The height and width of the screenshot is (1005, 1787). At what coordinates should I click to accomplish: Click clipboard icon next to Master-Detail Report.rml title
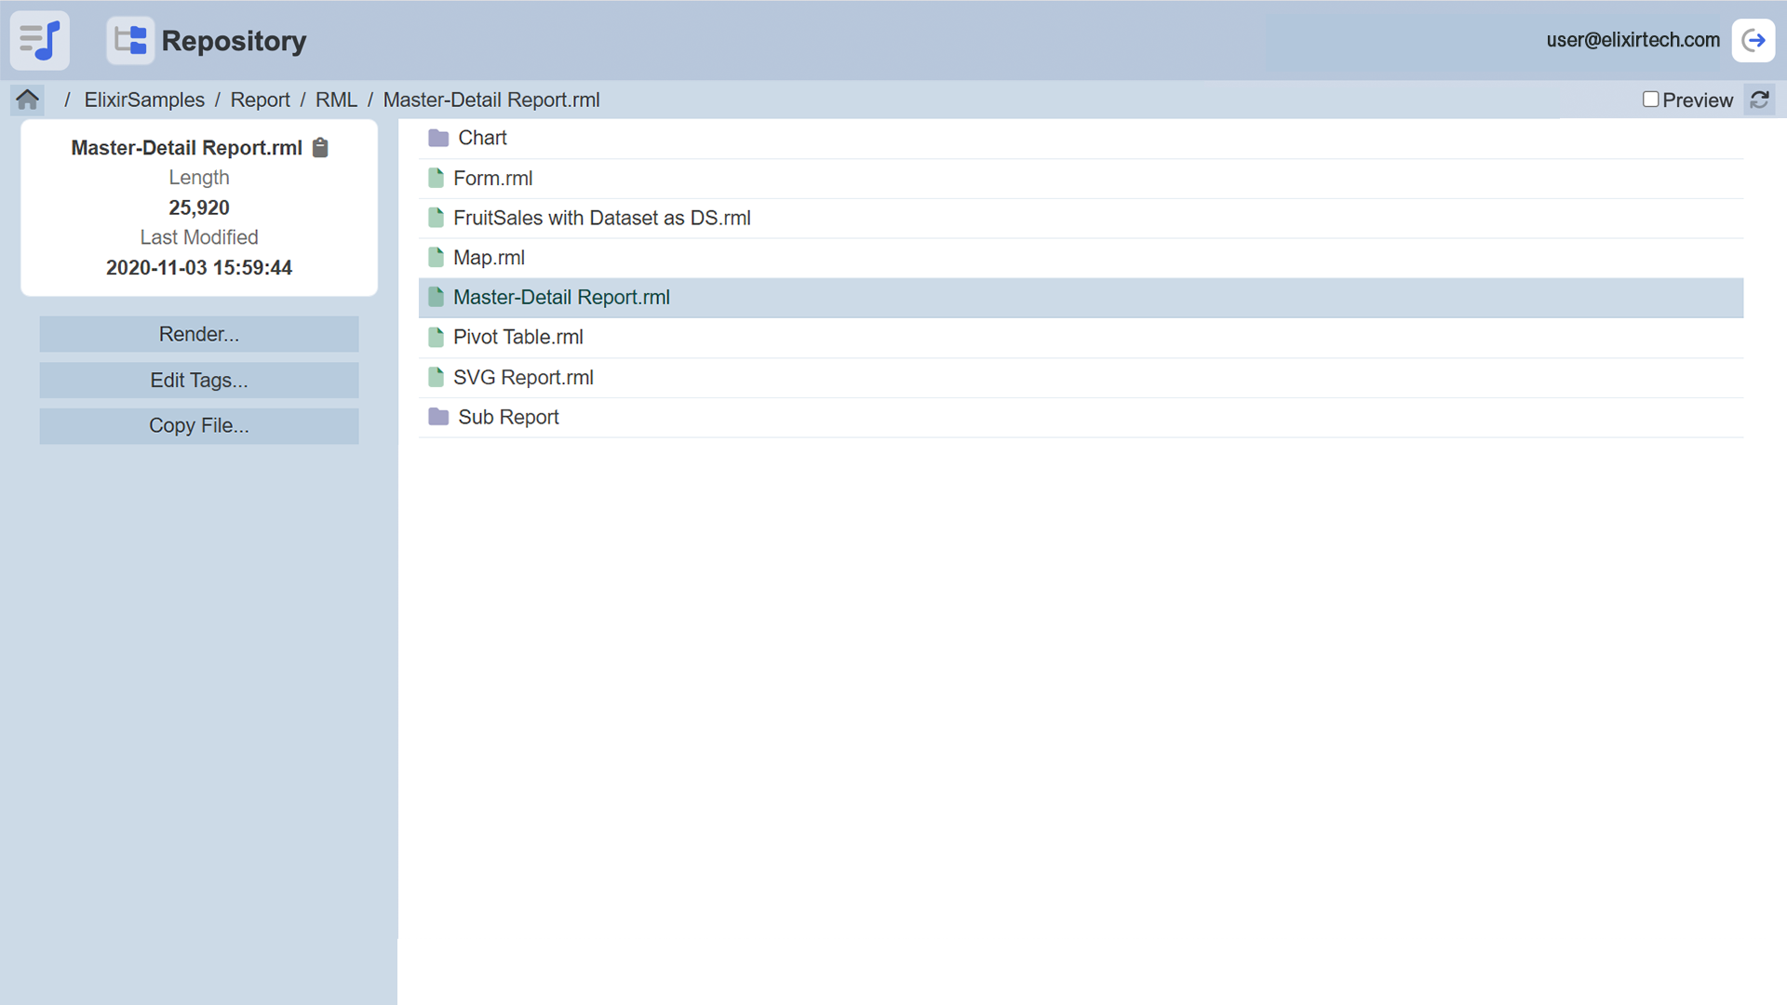pos(320,148)
